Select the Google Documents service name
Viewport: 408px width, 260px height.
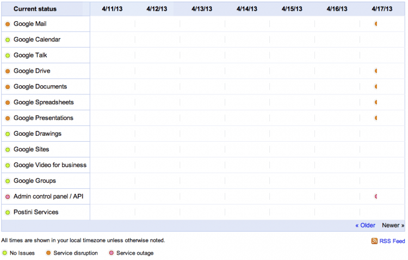(x=40, y=86)
